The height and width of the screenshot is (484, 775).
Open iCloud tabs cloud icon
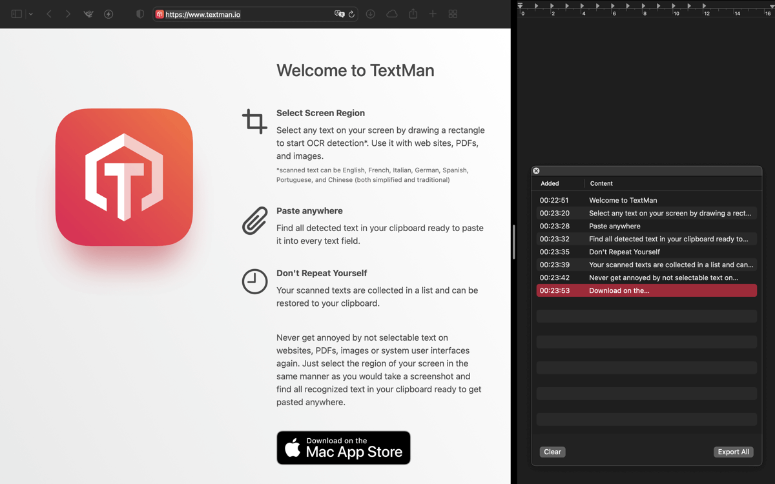click(392, 14)
